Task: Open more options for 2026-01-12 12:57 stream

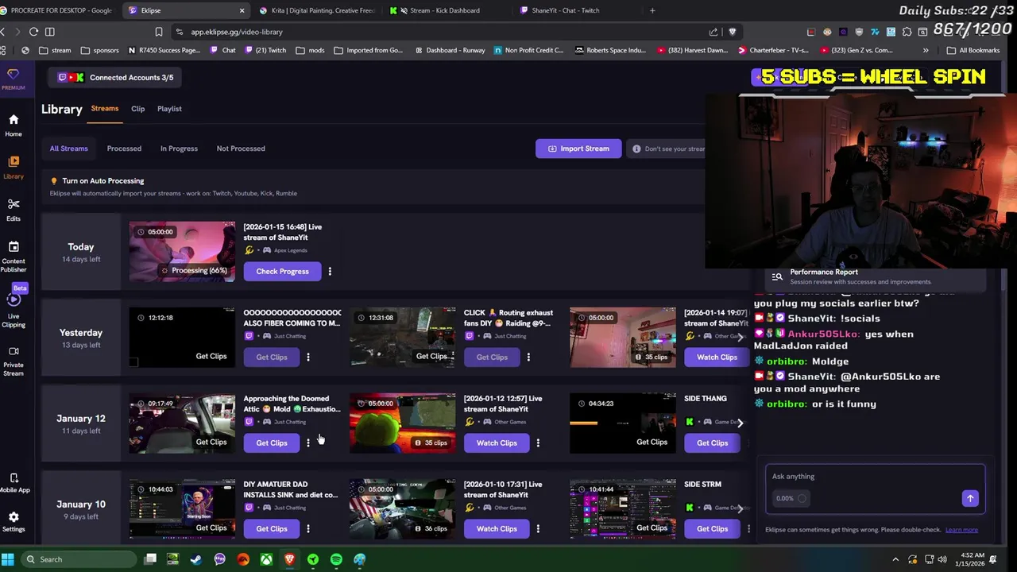Action: 538,443
